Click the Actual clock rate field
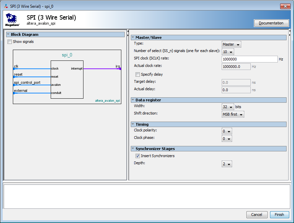 coord(236,67)
